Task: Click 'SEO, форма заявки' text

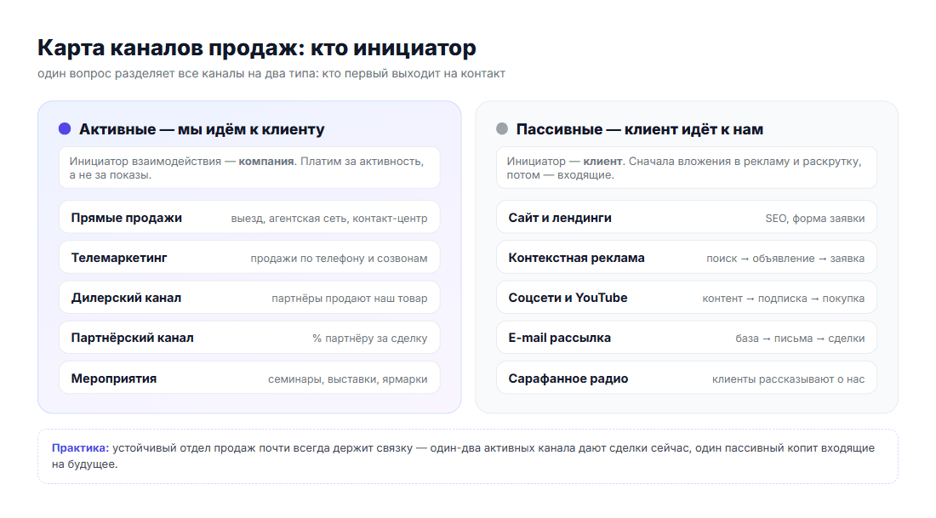Action: pos(815,219)
